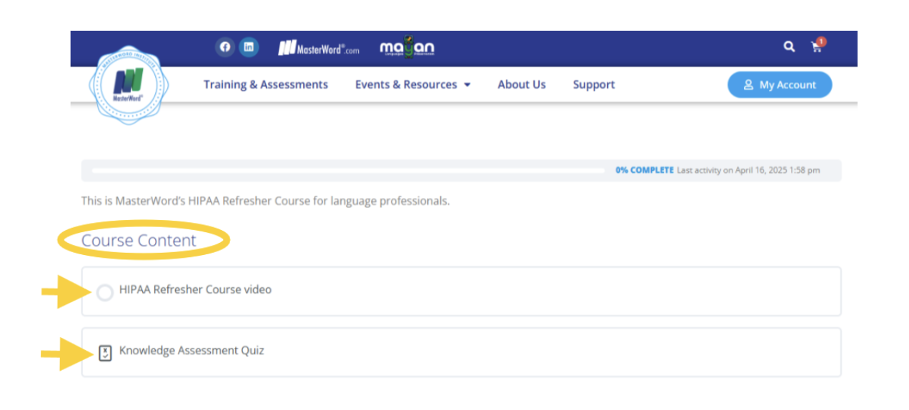Click the quiz icon beside Knowledge Assessment Quiz
Image resolution: width=909 pixels, height=410 pixels.
pyautogui.click(x=105, y=352)
